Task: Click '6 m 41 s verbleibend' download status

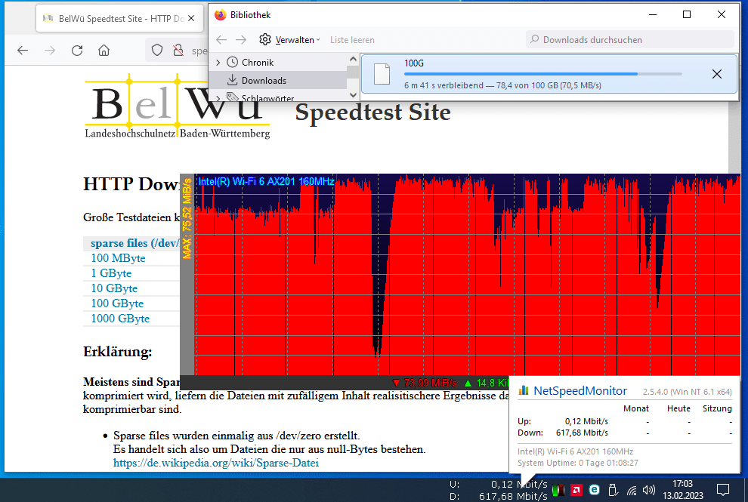Action: tap(444, 86)
